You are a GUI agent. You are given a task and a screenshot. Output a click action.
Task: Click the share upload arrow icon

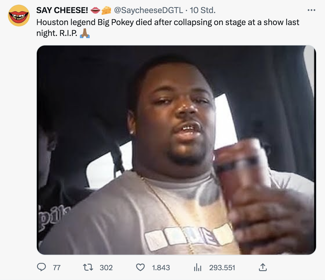click(262, 267)
